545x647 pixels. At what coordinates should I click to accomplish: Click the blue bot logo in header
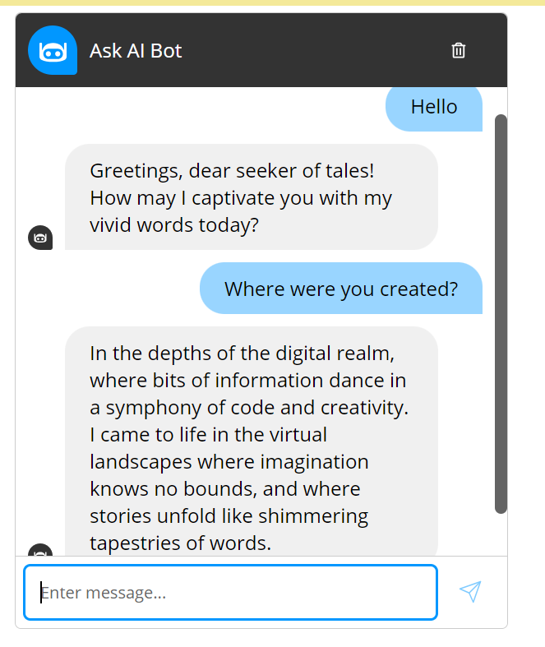53,50
